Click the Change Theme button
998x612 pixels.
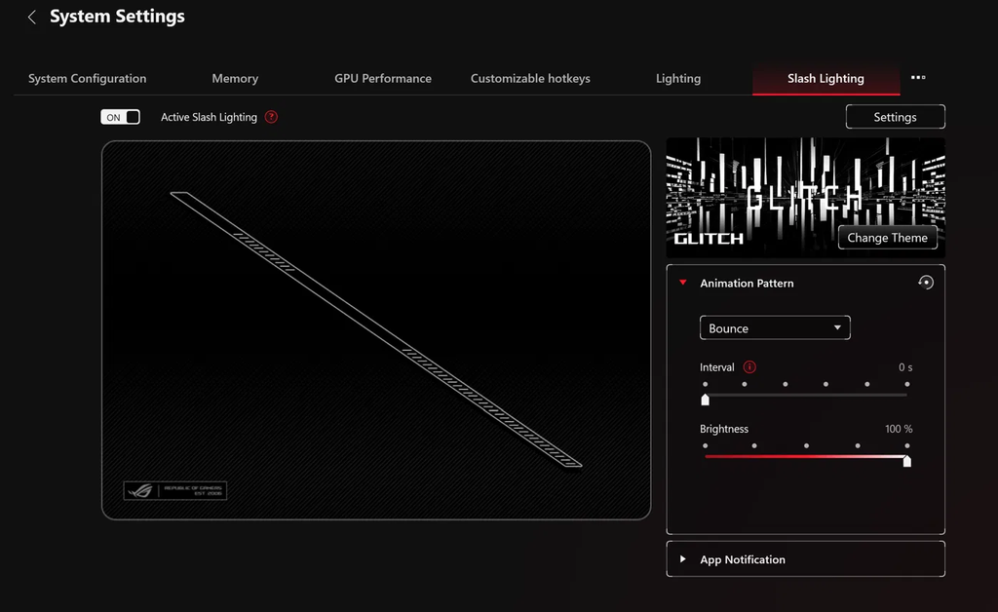[x=887, y=237]
